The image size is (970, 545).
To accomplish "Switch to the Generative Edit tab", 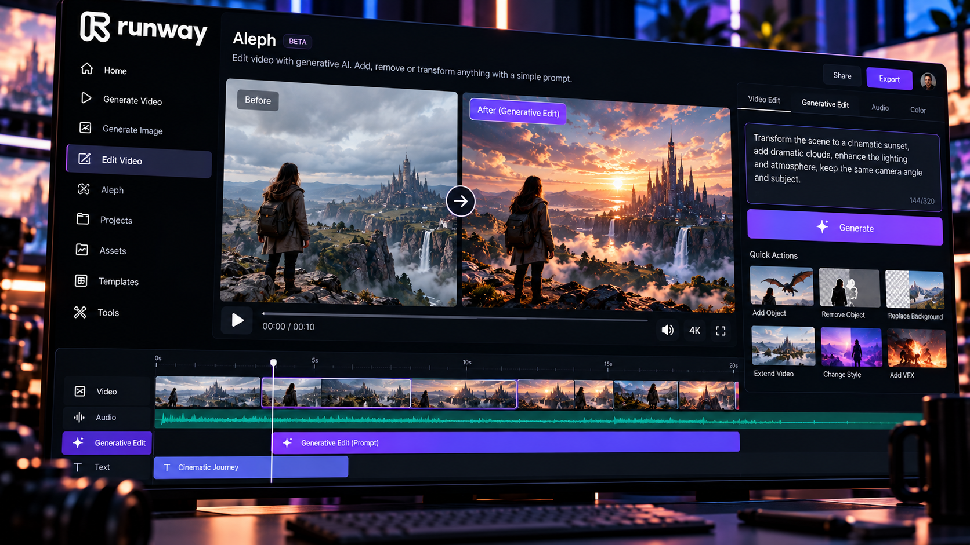I will click(825, 104).
